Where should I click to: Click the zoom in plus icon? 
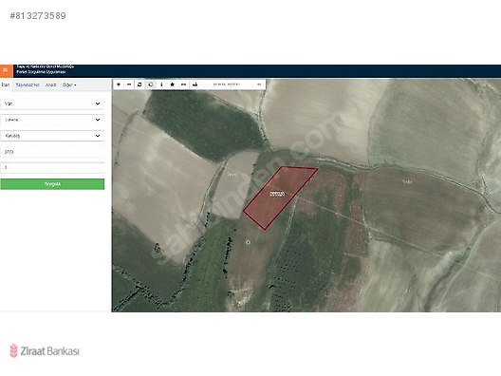click(119, 85)
